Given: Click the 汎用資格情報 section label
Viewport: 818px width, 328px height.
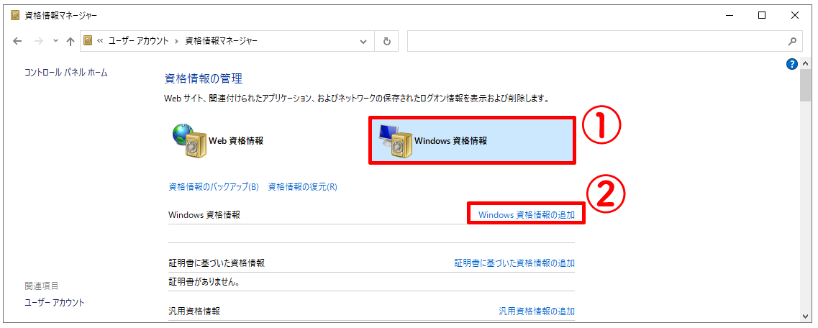Looking at the screenshot, I should point(194,311).
